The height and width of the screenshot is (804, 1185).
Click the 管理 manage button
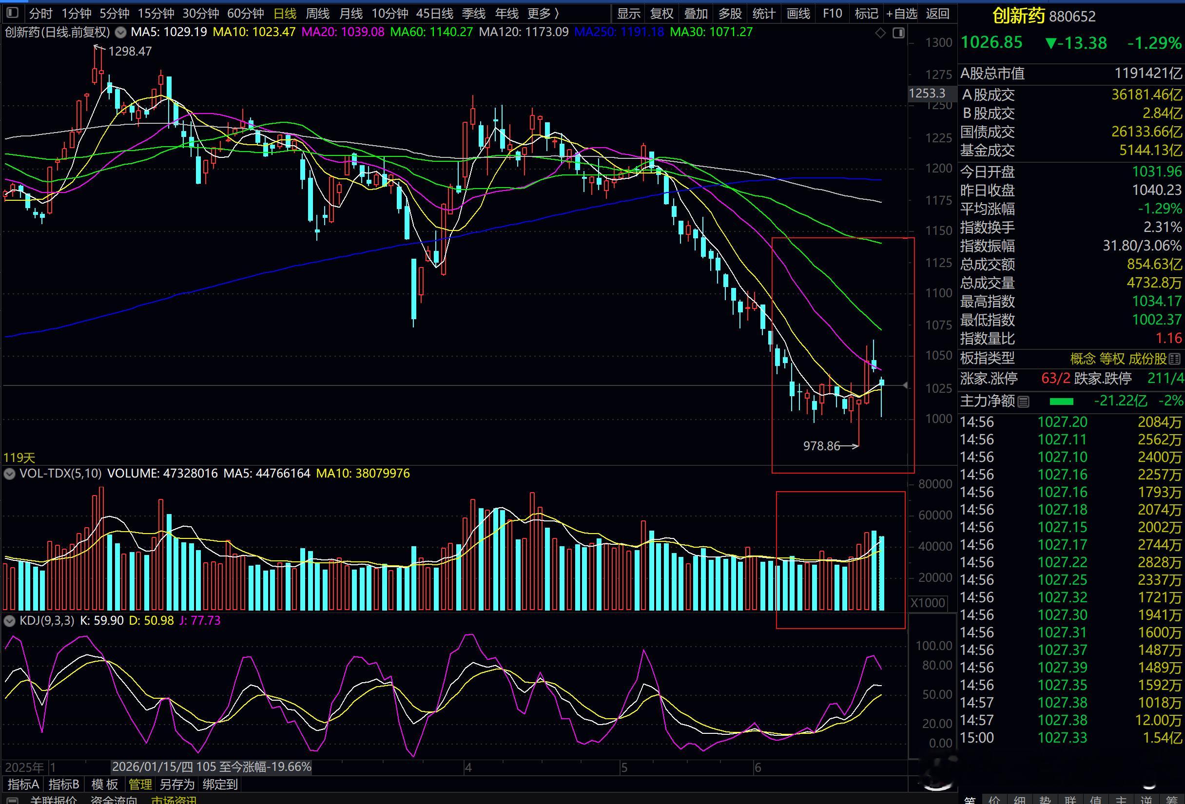click(140, 784)
